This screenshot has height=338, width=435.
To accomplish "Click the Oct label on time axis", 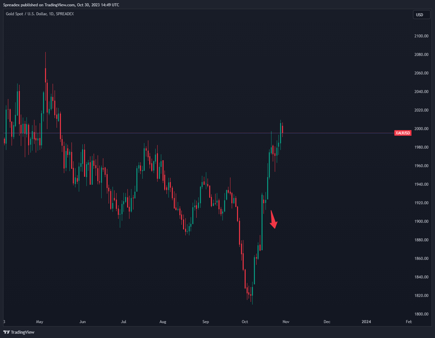I will click(245, 321).
